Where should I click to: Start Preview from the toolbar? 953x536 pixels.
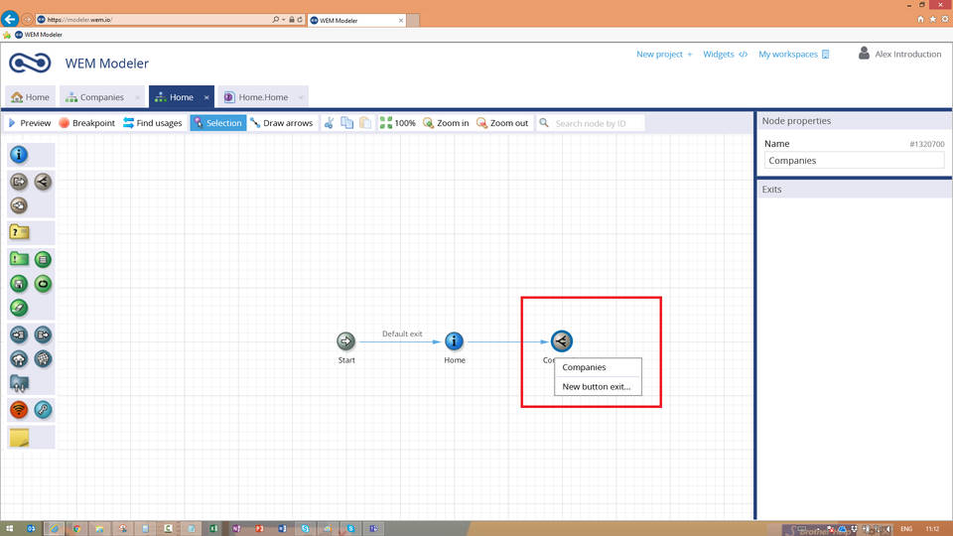(x=30, y=123)
